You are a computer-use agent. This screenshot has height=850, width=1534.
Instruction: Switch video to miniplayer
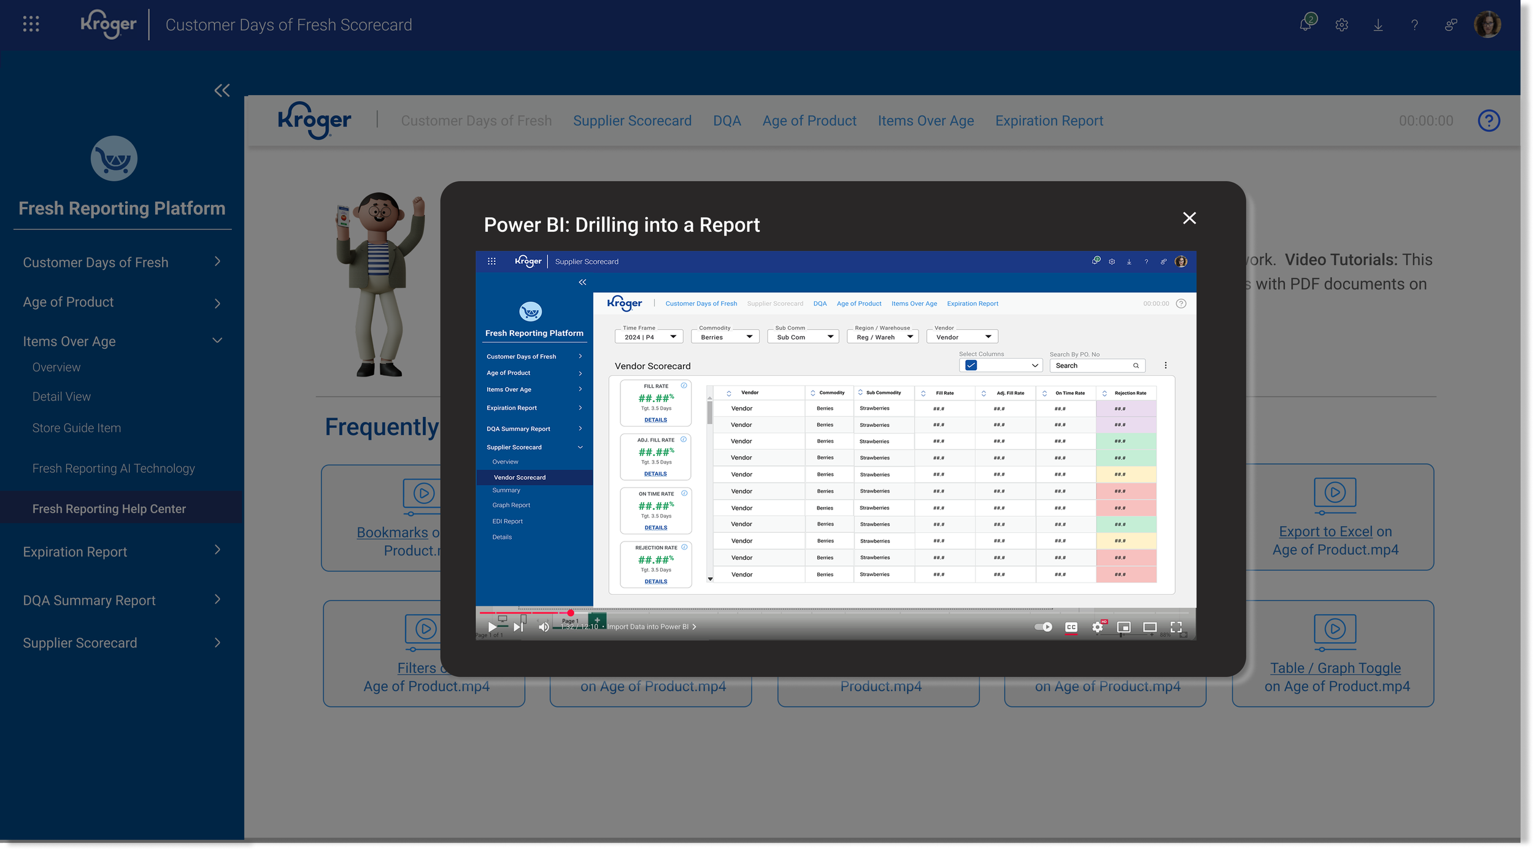click(1124, 627)
